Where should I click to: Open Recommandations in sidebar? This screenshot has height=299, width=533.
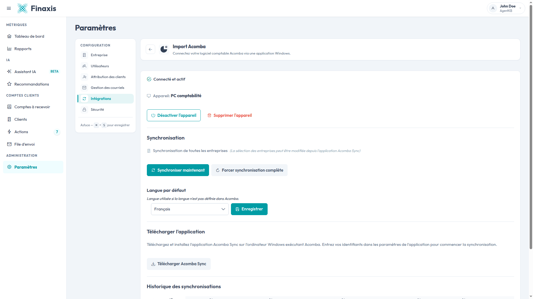33,84
